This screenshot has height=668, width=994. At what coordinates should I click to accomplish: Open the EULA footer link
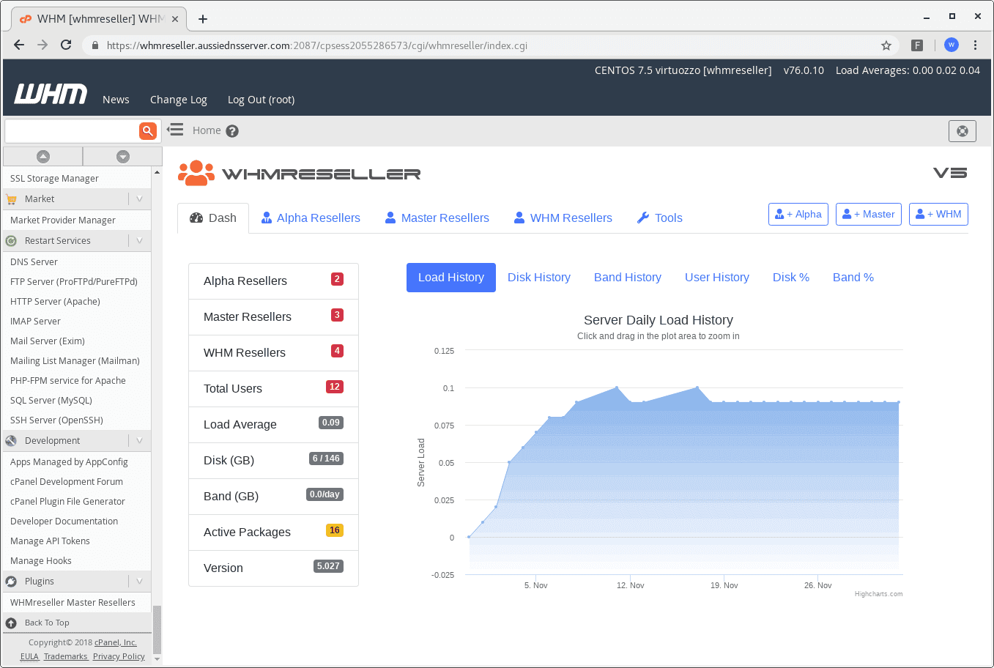pyautogui.click(x=29, y=656)
